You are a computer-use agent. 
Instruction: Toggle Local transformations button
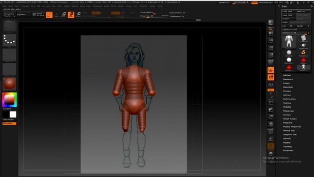pos(271,77)
